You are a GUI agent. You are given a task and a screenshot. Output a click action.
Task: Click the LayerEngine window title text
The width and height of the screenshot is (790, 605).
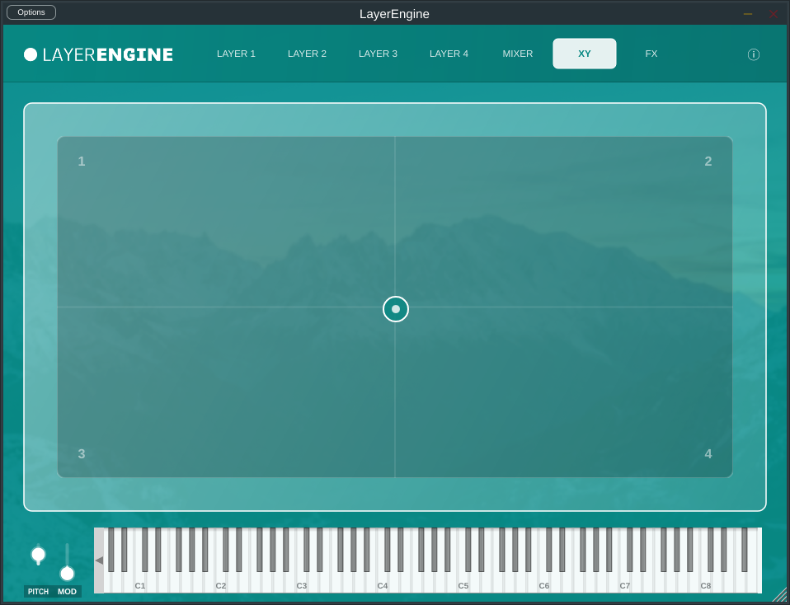click(x=394, y=14)
